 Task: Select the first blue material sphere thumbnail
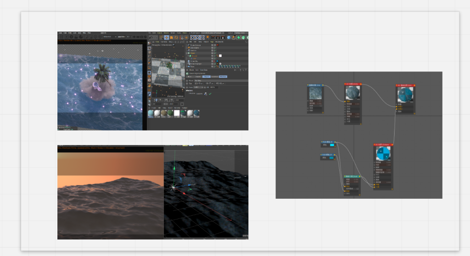[x=151, y=113]
